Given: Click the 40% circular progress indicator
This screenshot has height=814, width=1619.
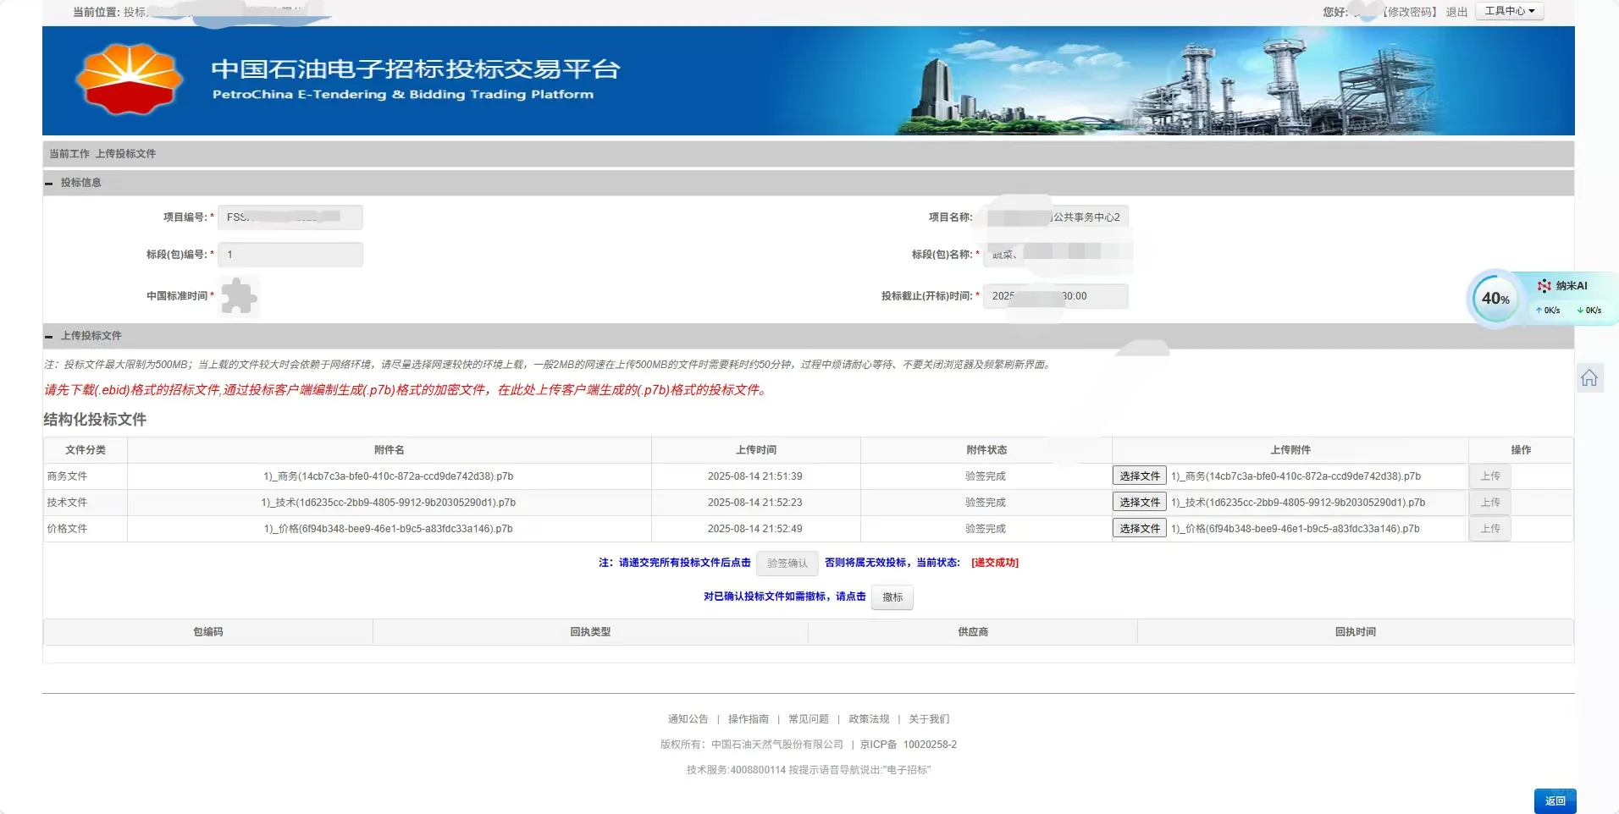Looking at the screenshot, I should point(1495,299).
